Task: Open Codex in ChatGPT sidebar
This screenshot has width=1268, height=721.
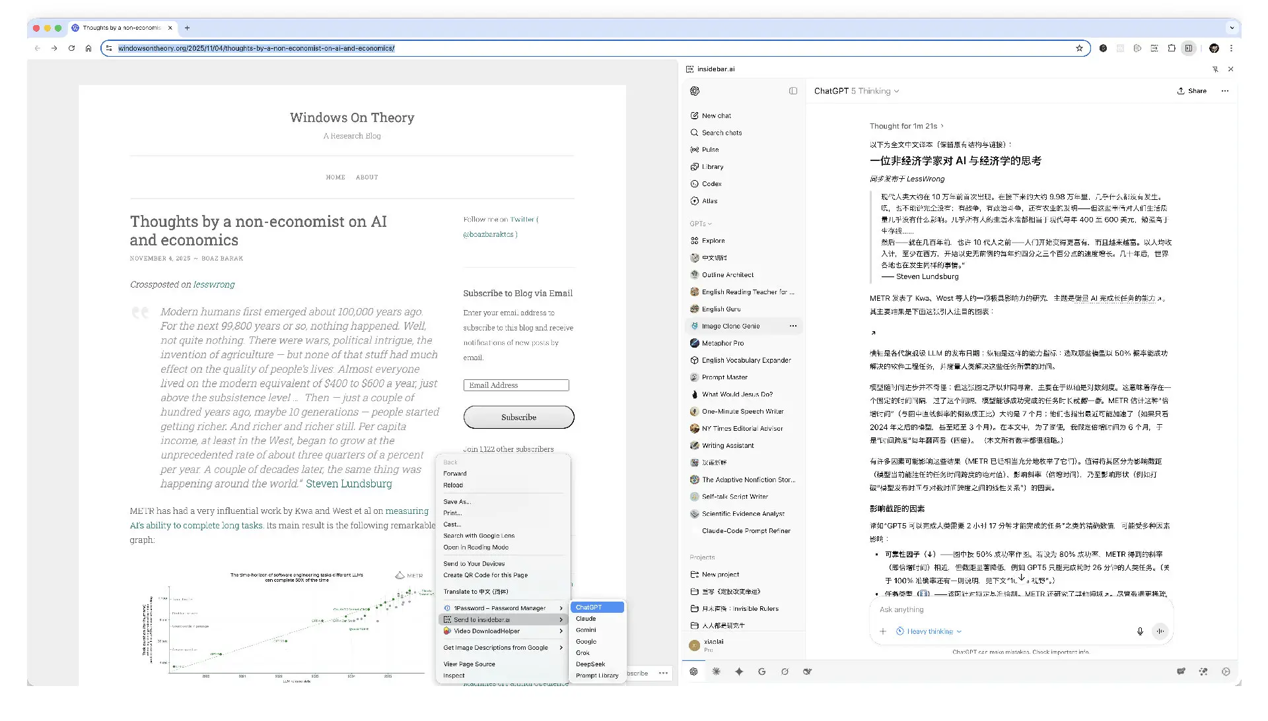Action: click(711, 184)
